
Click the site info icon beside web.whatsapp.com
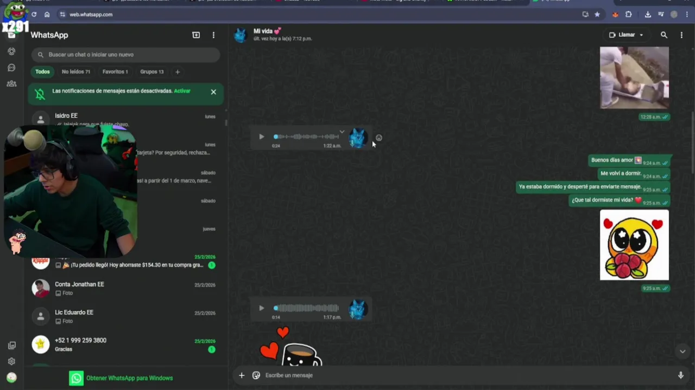click(62, 15)
